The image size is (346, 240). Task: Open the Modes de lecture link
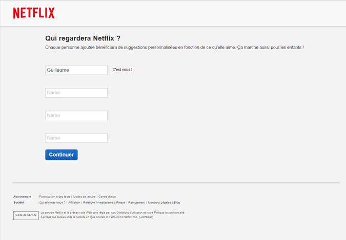point(84,197)
